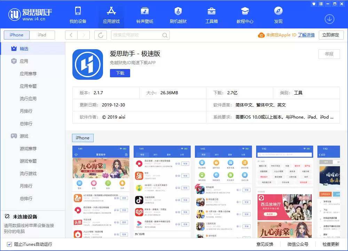Click 检查更新 check for updates

click(331, 244)
